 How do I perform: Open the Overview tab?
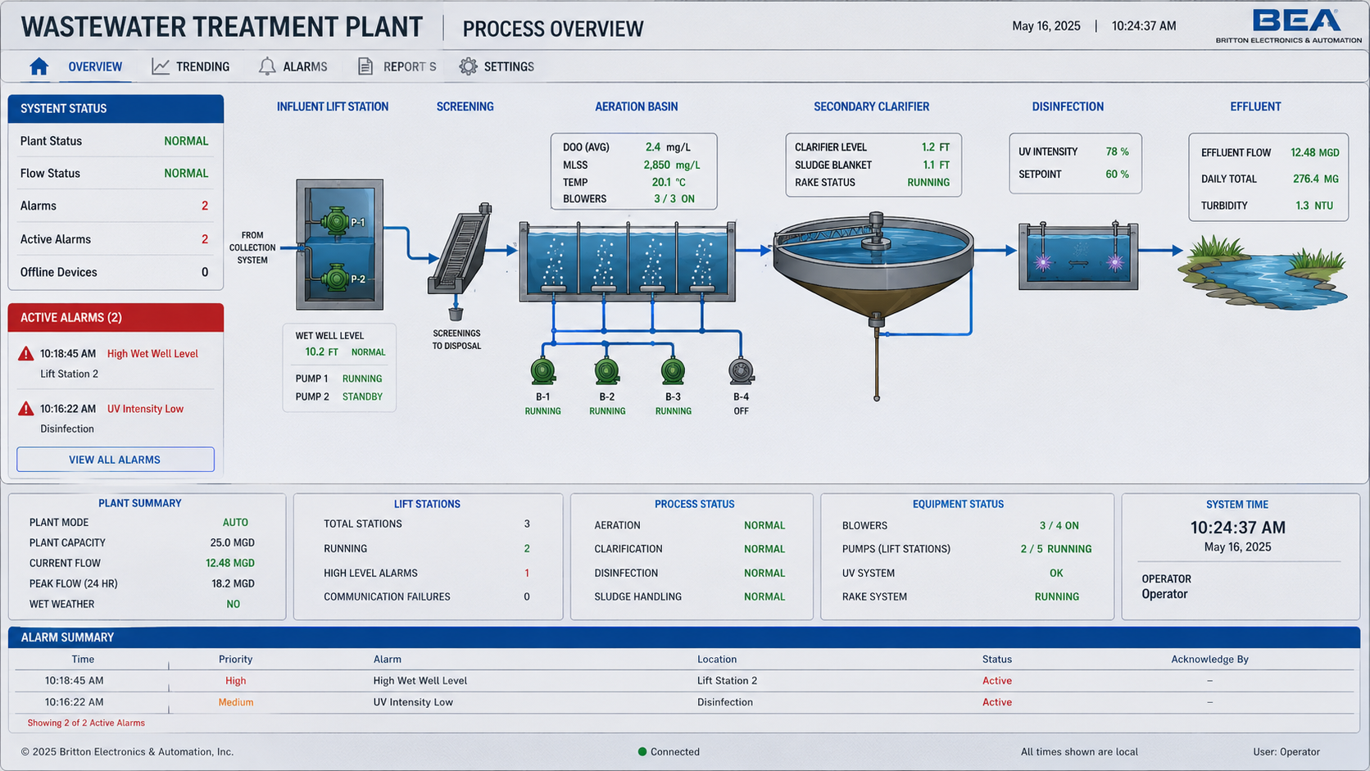tap(95, 66)
